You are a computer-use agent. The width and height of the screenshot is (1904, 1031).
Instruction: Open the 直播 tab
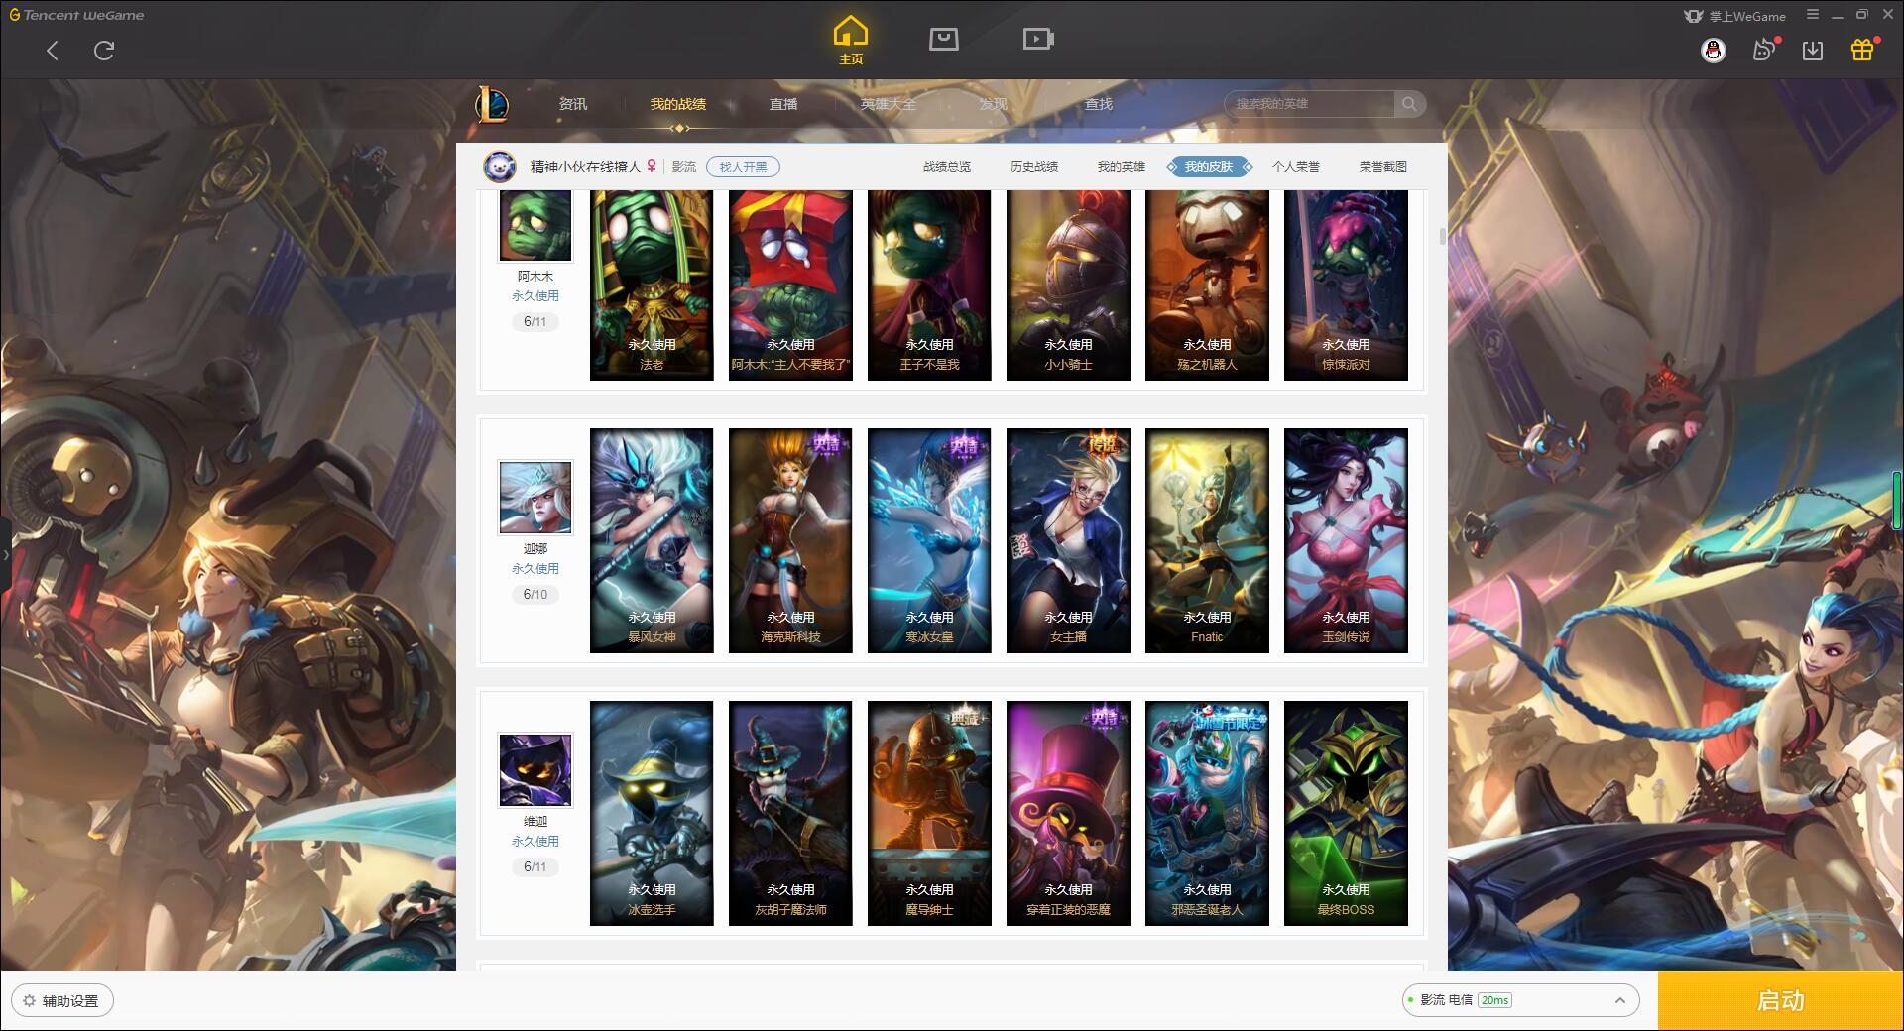point(783,104)
